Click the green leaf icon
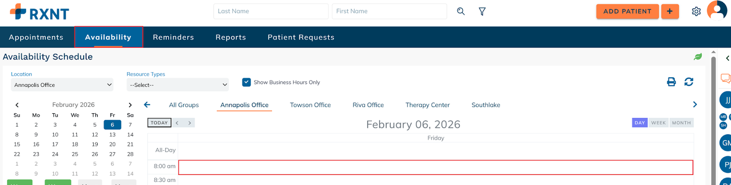731x185 pixels. pos(698,57)
